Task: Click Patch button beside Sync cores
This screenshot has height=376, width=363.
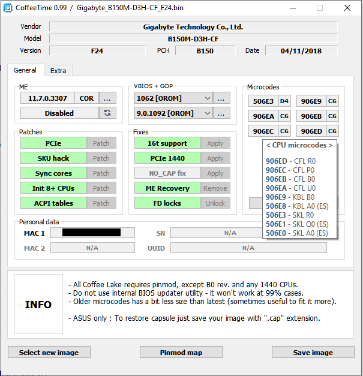Action: pos(101,173)
